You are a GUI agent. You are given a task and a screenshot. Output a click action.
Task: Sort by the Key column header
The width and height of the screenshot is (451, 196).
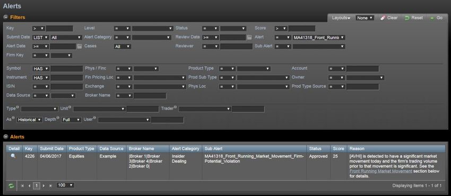click(30, 149)
